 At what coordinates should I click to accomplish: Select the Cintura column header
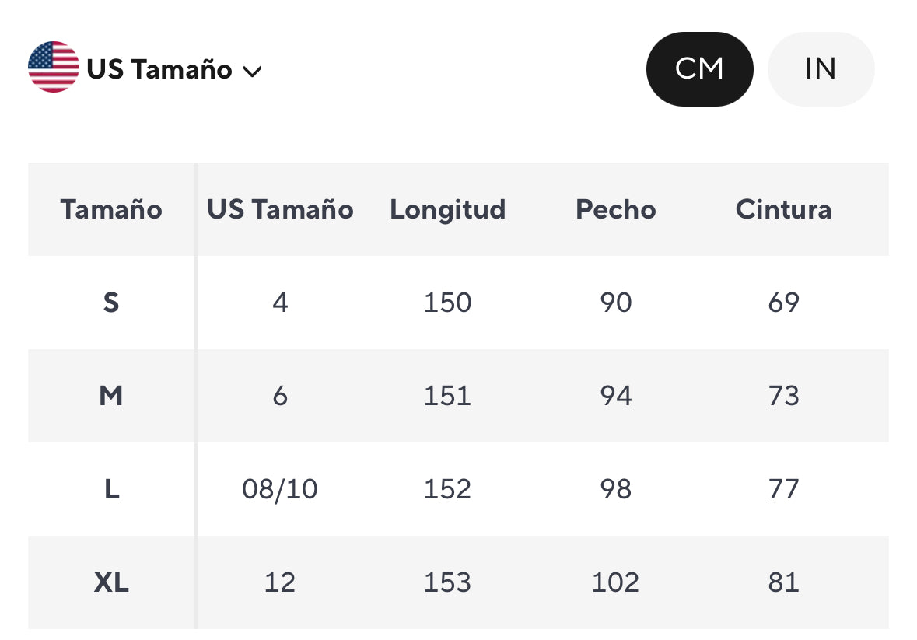pyautogui.click(x=783, y=209)
